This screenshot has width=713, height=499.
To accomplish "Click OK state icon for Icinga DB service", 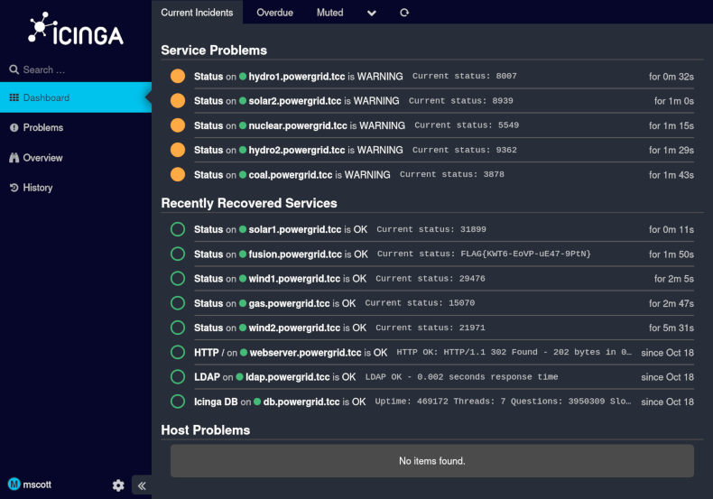I will pyautogui.click(x=178, y=402).
